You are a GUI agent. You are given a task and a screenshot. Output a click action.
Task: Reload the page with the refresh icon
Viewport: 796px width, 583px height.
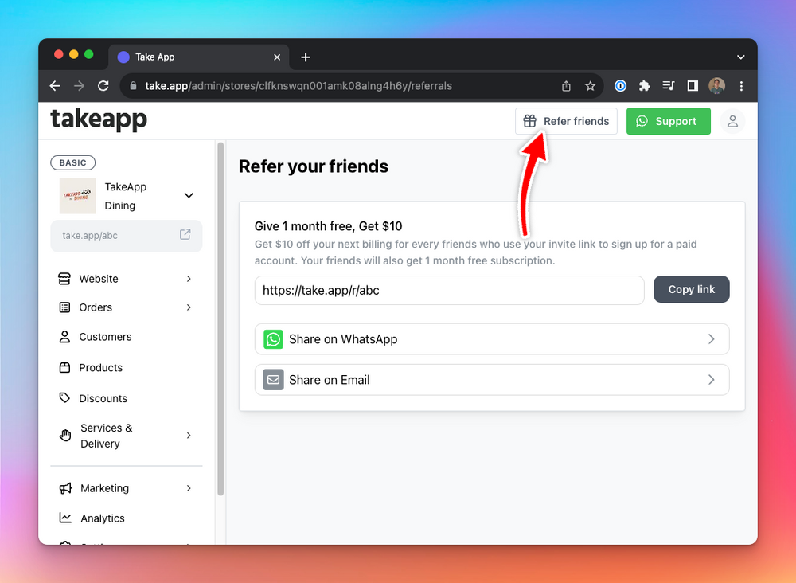click(x=103, y=86)
